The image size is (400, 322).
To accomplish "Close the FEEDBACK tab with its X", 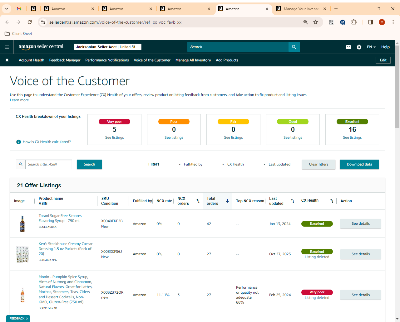I will pos(27,319).
